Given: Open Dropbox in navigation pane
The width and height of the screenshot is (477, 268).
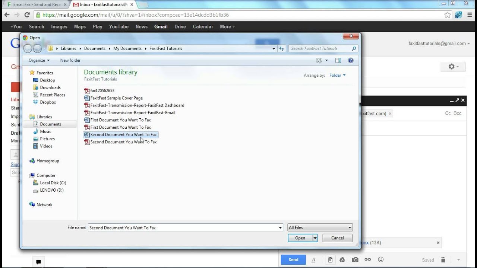Looking at the screenshot, I should (x=48, y=102).
